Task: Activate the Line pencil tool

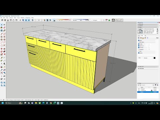Action: pyautogui.click(x=2, y=34)
